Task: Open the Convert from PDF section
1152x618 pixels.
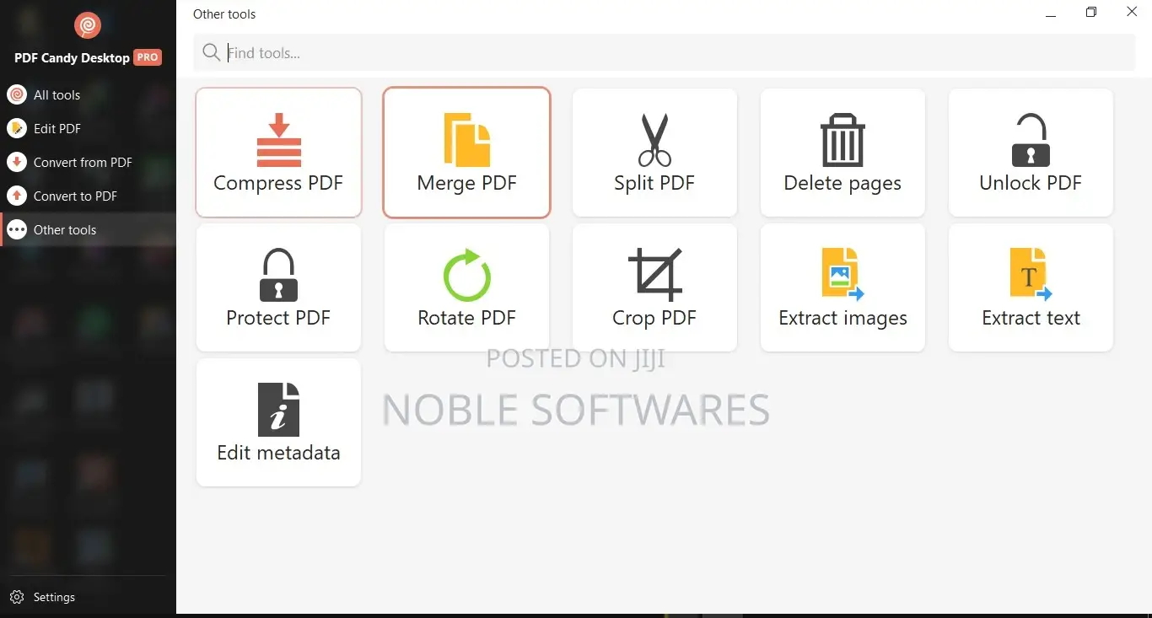Action: (88, 162)
